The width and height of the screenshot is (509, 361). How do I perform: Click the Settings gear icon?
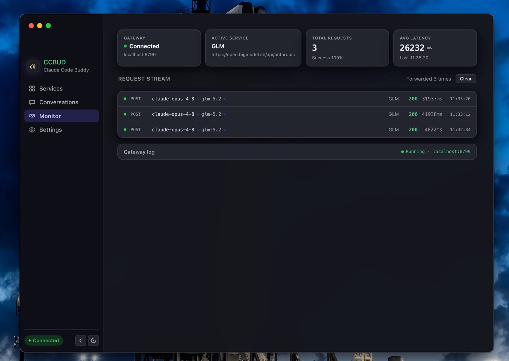(32, 130)
